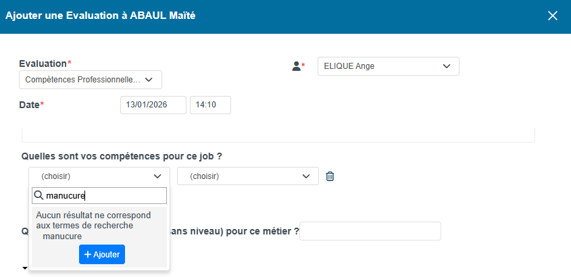Close the Ajouter une Evaluation dialog
This screenshot has width=571, height=277.
click(x=553, y=16)
